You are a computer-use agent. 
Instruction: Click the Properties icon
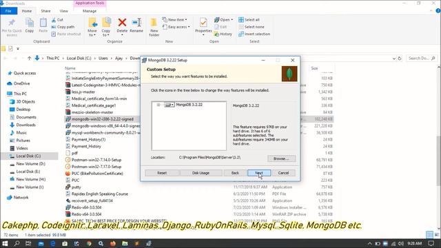click(x=203, y=23)
